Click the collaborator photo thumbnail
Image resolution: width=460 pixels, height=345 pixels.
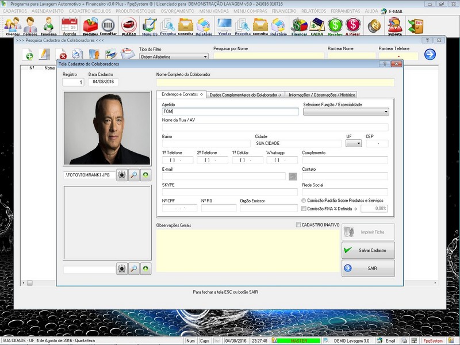pos(107,128)
